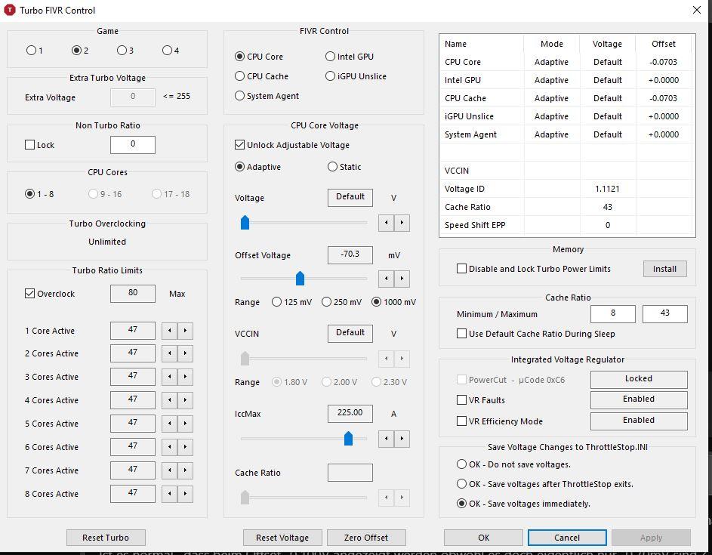Click the Turbo FIVR Control title bar icon
Screen dimensions: 712x555
coord(9,10)
